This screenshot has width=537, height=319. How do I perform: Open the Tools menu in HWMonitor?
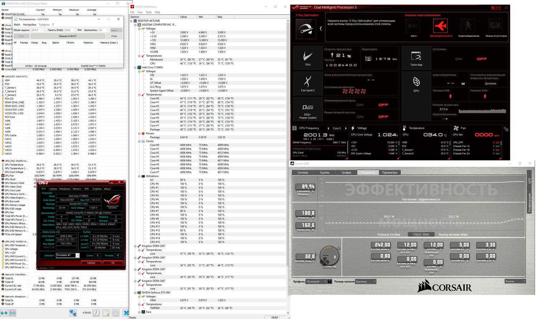pyautogui.click(x=149, y=12)
